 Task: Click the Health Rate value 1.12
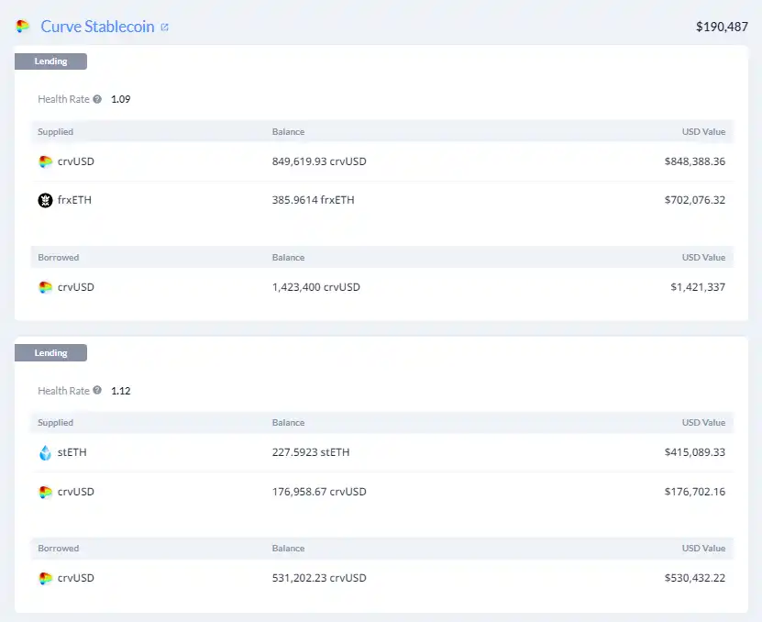coord(120,391)
